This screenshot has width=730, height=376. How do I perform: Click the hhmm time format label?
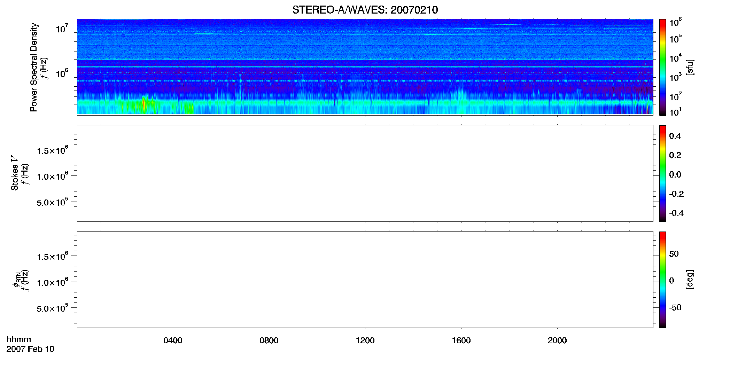[x=19, y=339]
